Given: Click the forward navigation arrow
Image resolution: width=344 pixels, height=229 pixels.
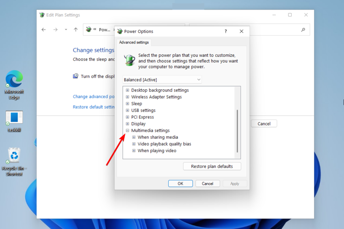Looking at the screenshot, I should (x=55, y=30).
